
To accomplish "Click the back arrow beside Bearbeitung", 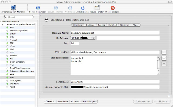I will (46, 20).
